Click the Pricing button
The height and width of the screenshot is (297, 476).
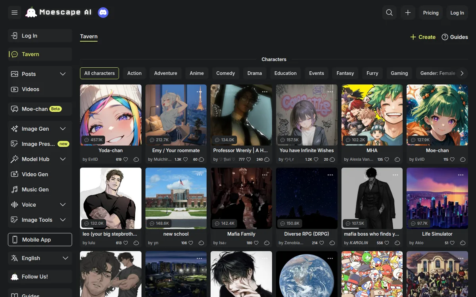pyautogui.click(x=431, y=13)
